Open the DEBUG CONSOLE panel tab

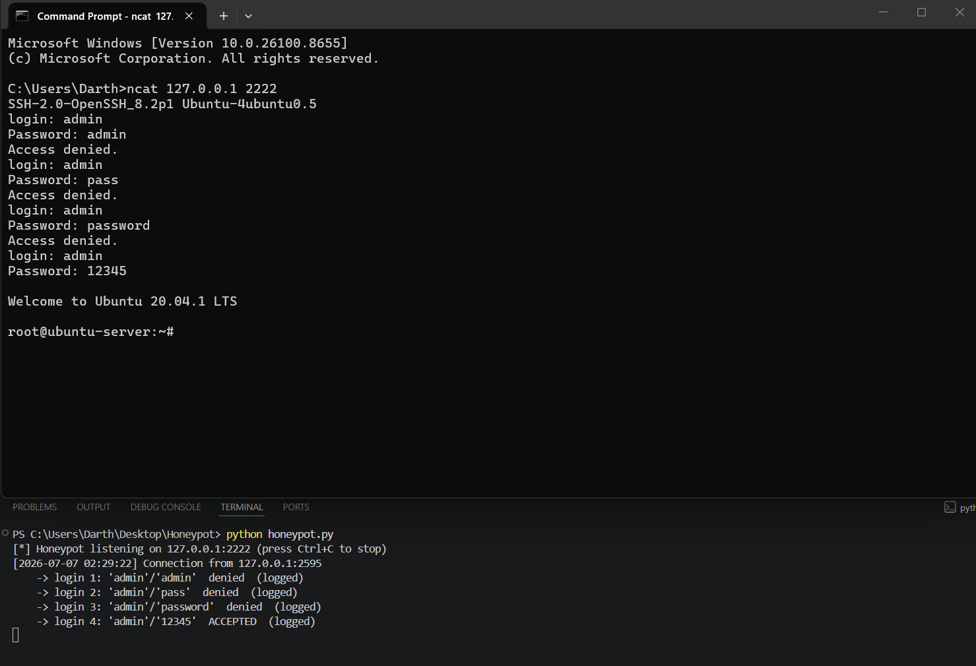pos(166,507)
